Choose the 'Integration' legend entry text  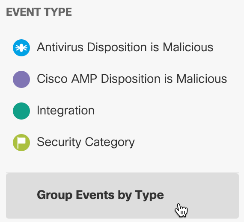pos(65,111)
